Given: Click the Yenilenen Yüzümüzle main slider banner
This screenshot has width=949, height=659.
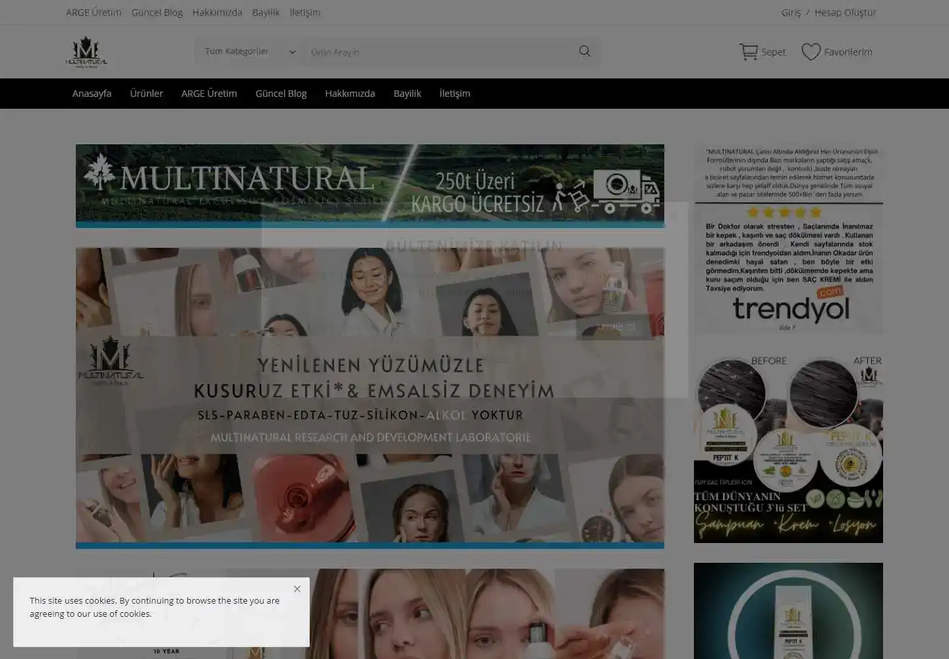Looking at the screenshot, I should point(370,398).
